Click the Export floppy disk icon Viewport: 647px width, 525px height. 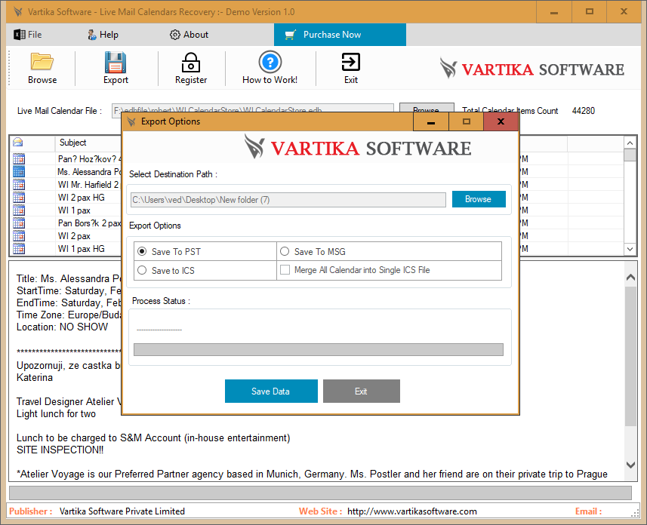[x=116, y=63]
